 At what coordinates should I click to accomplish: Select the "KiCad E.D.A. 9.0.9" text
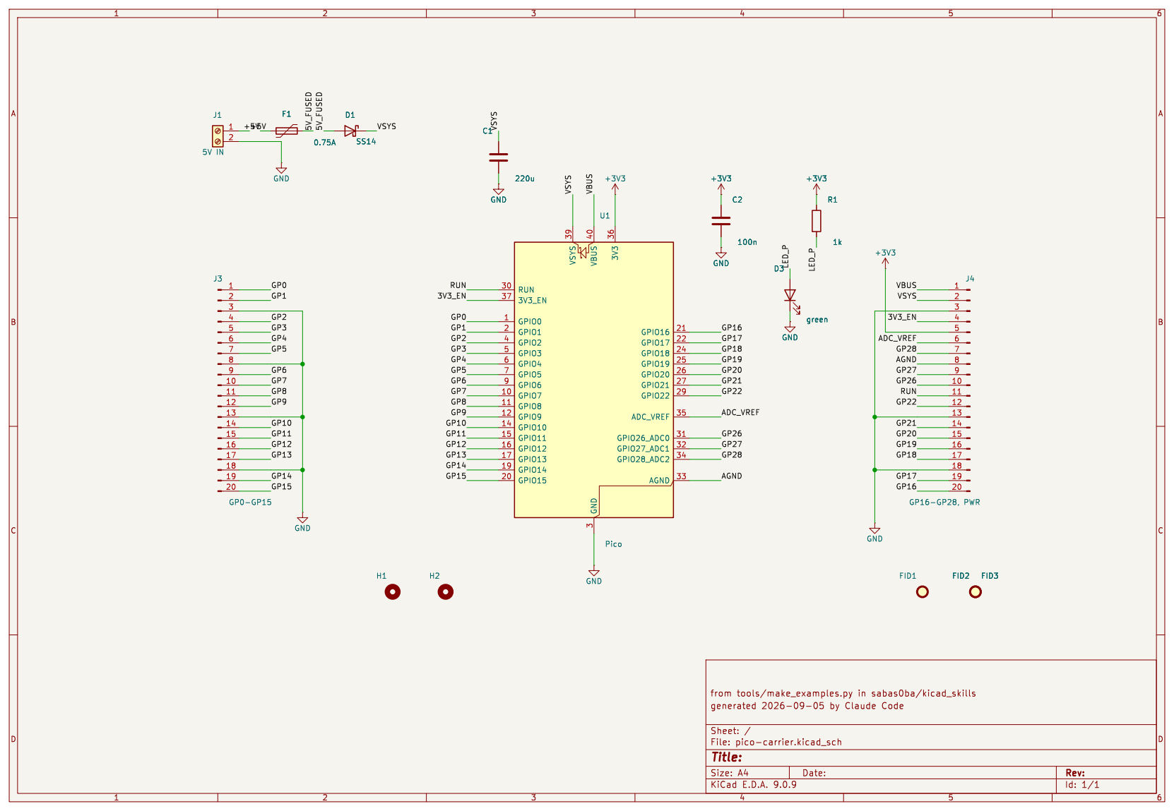click(x=754, y=785)
